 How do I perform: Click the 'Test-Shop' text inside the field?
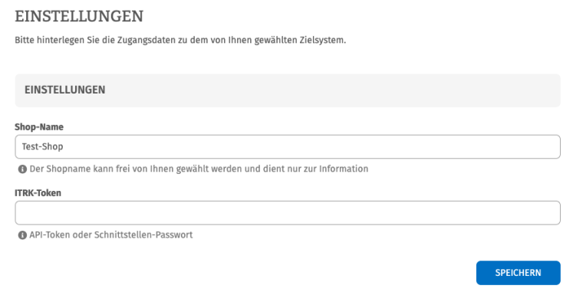tap(42, 146)
